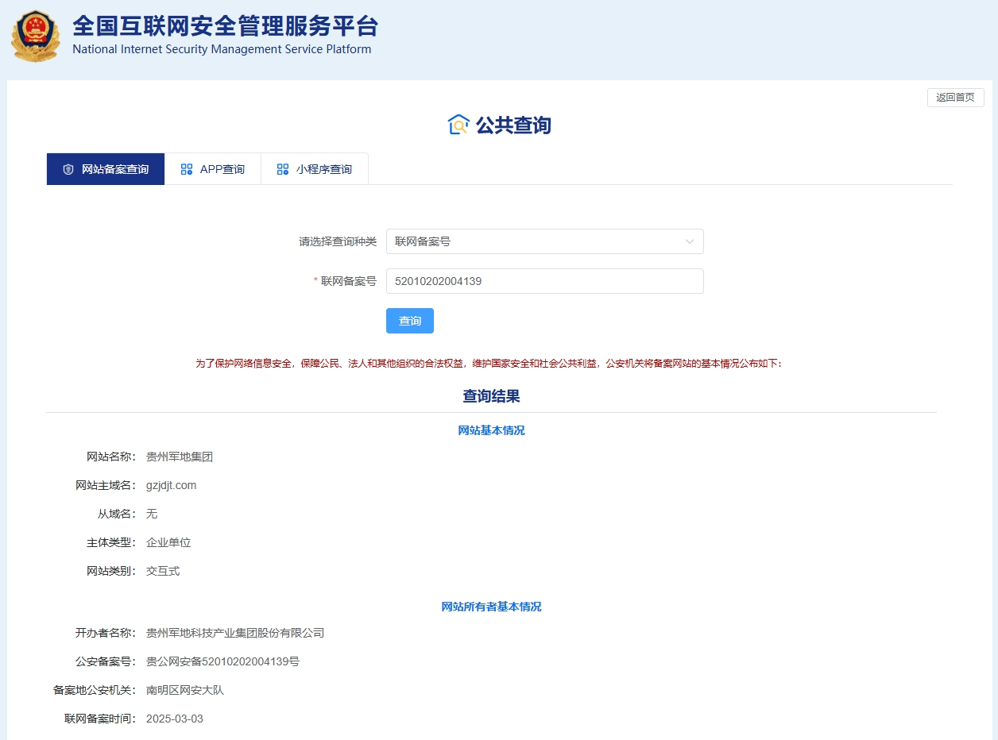This screenshot has height=740, width=998.
Task: Click the shield icon in 网站备案查询 tab
Action: pyautogui.click(x=68, y=169)
